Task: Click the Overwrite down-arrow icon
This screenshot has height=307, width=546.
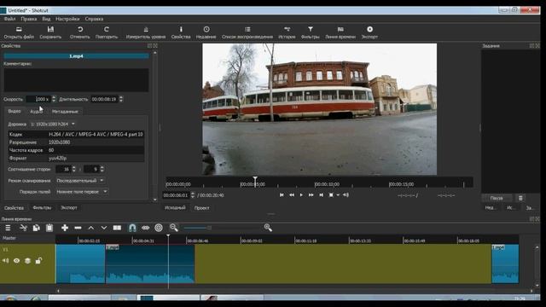Action: 104,228
